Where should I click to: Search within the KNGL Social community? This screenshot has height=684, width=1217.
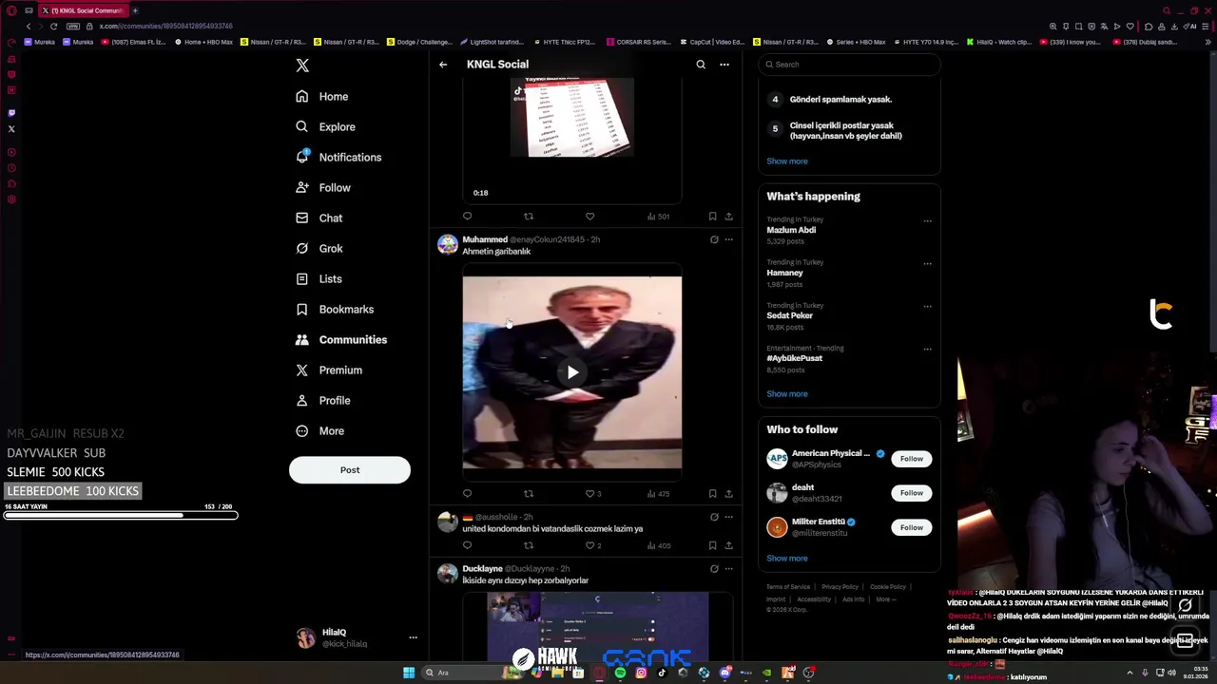[x=701, y=65]
